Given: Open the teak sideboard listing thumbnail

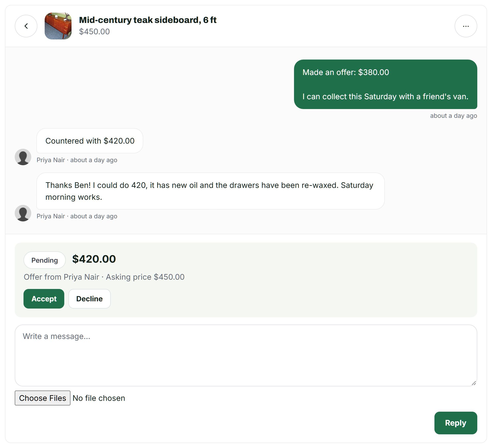Looking at the screenshot, I should [x=58, y=26].
